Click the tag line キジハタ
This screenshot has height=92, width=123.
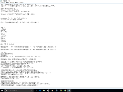pos(3,40)
